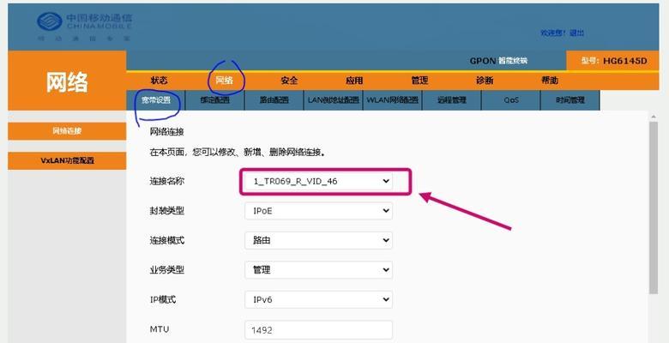Click the 网络连接 page heading
Image resolution: width=669 pixels, height=343 pixels.
166,132
